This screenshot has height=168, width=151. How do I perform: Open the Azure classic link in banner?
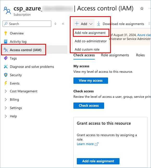[144, 35]
